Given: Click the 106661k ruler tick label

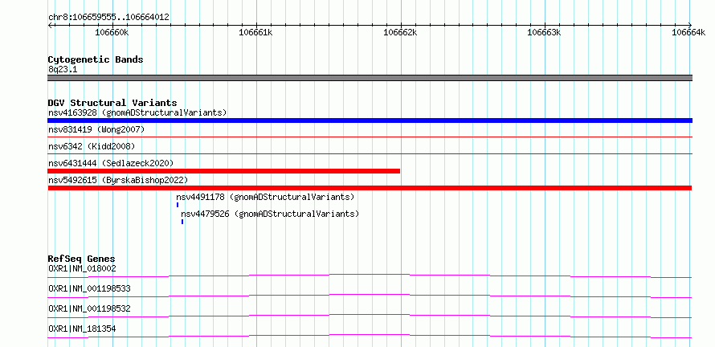Looking at the screenshot, I should (x=256, y=32).
